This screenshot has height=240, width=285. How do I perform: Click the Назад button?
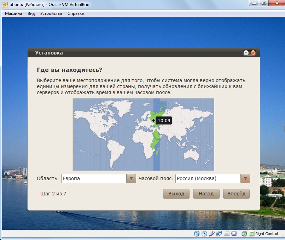[206, 194]
